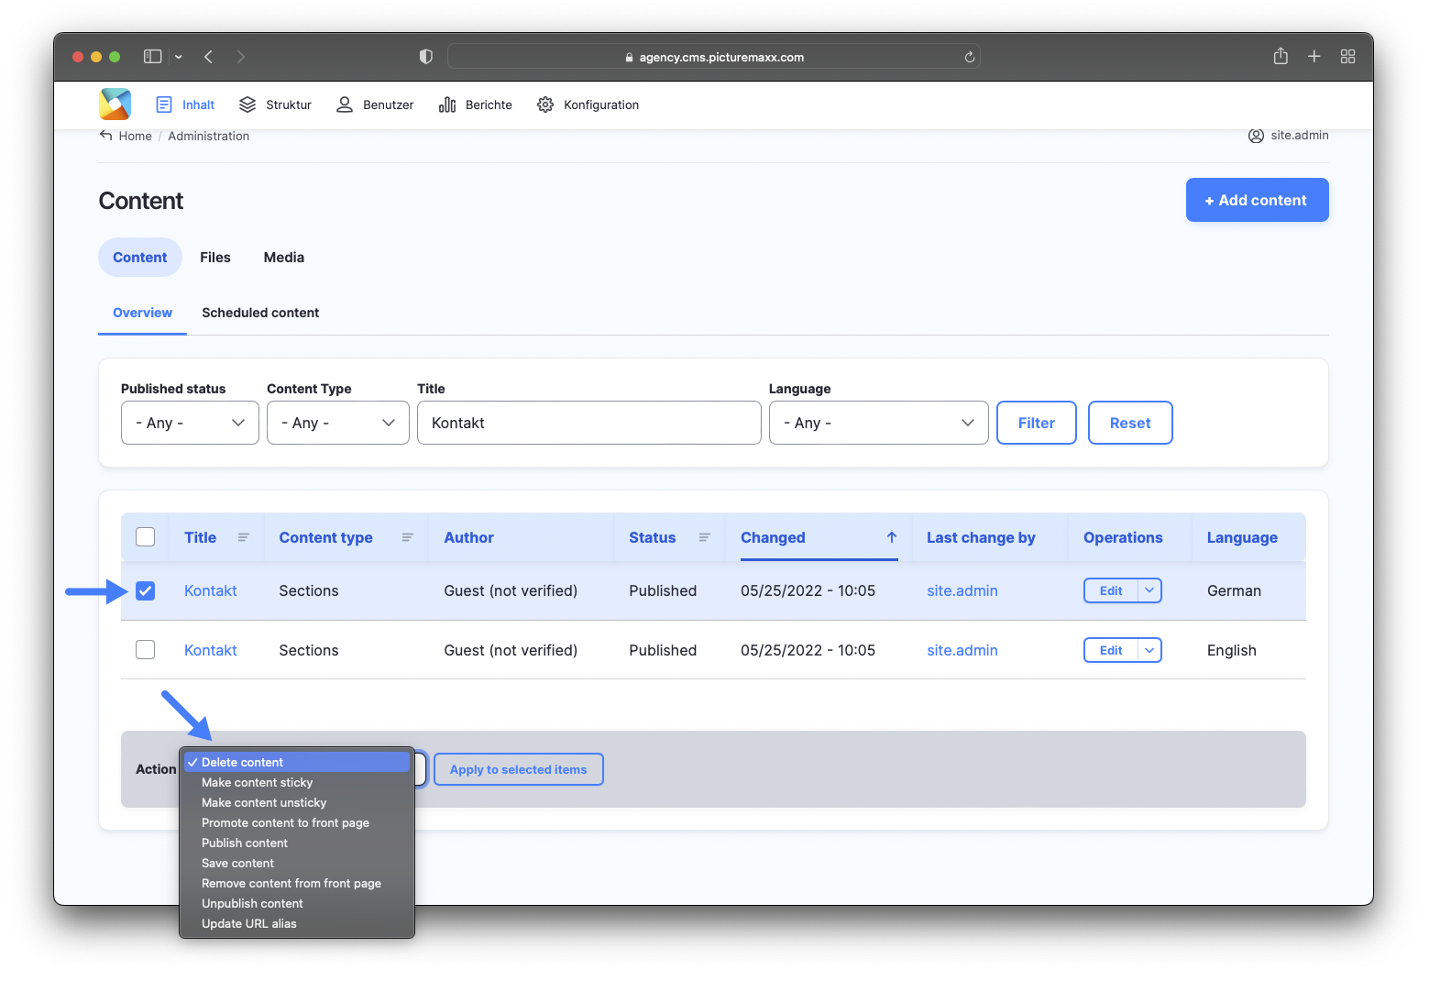Image resolution: width=1429 pixels, height=992 pixels.
Task: Switch to the Files tab
Action: tap(215, 258)
